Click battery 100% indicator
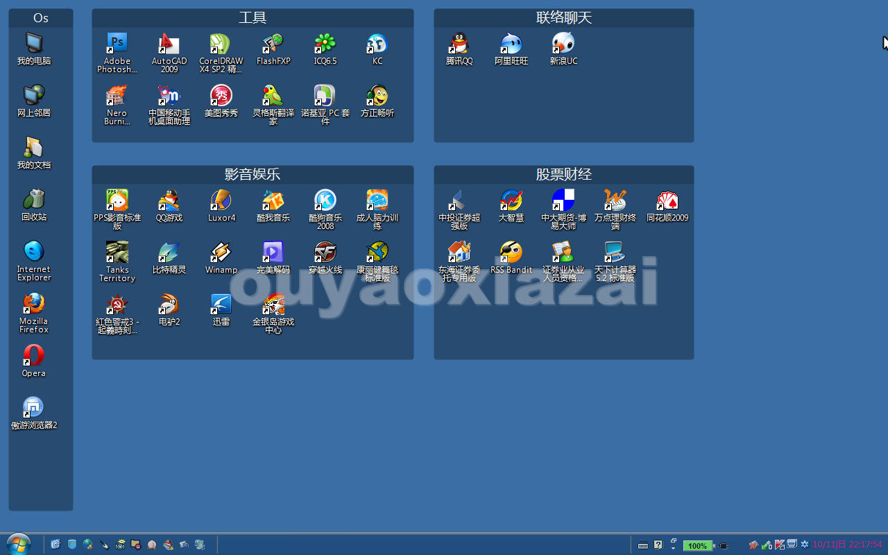This screenshot has height=555, width=888. click(697, 545)
